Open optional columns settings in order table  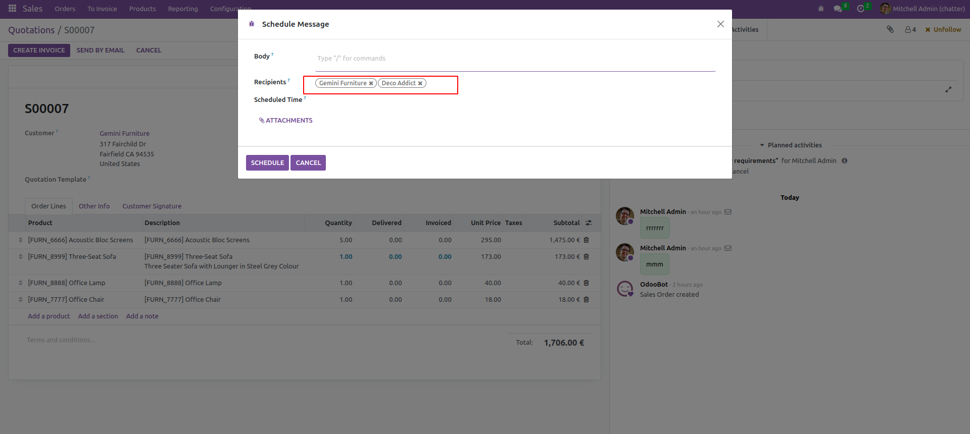(x=589, y=223)
